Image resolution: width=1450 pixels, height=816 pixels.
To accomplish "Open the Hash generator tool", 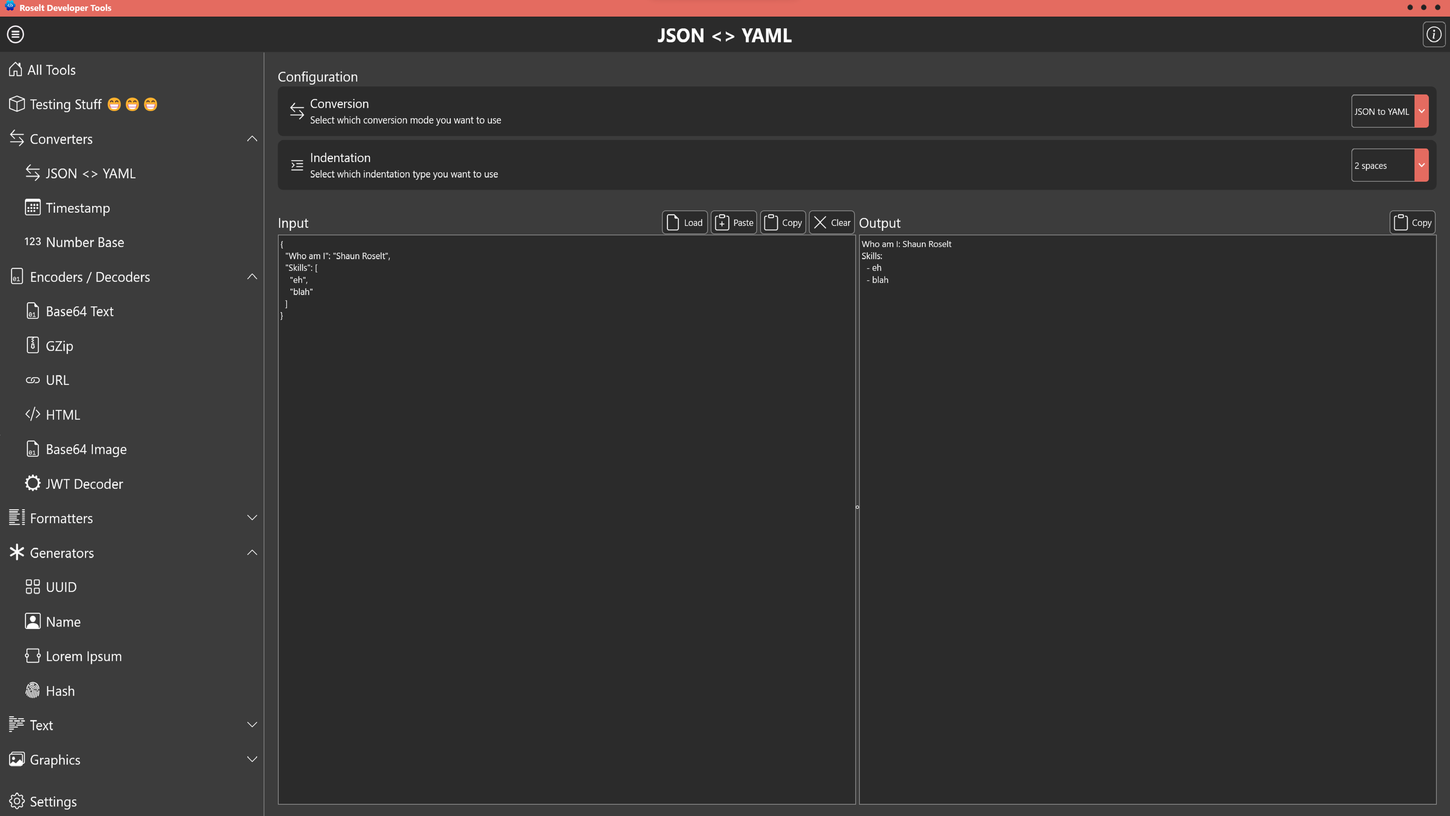I will [60, 691].
